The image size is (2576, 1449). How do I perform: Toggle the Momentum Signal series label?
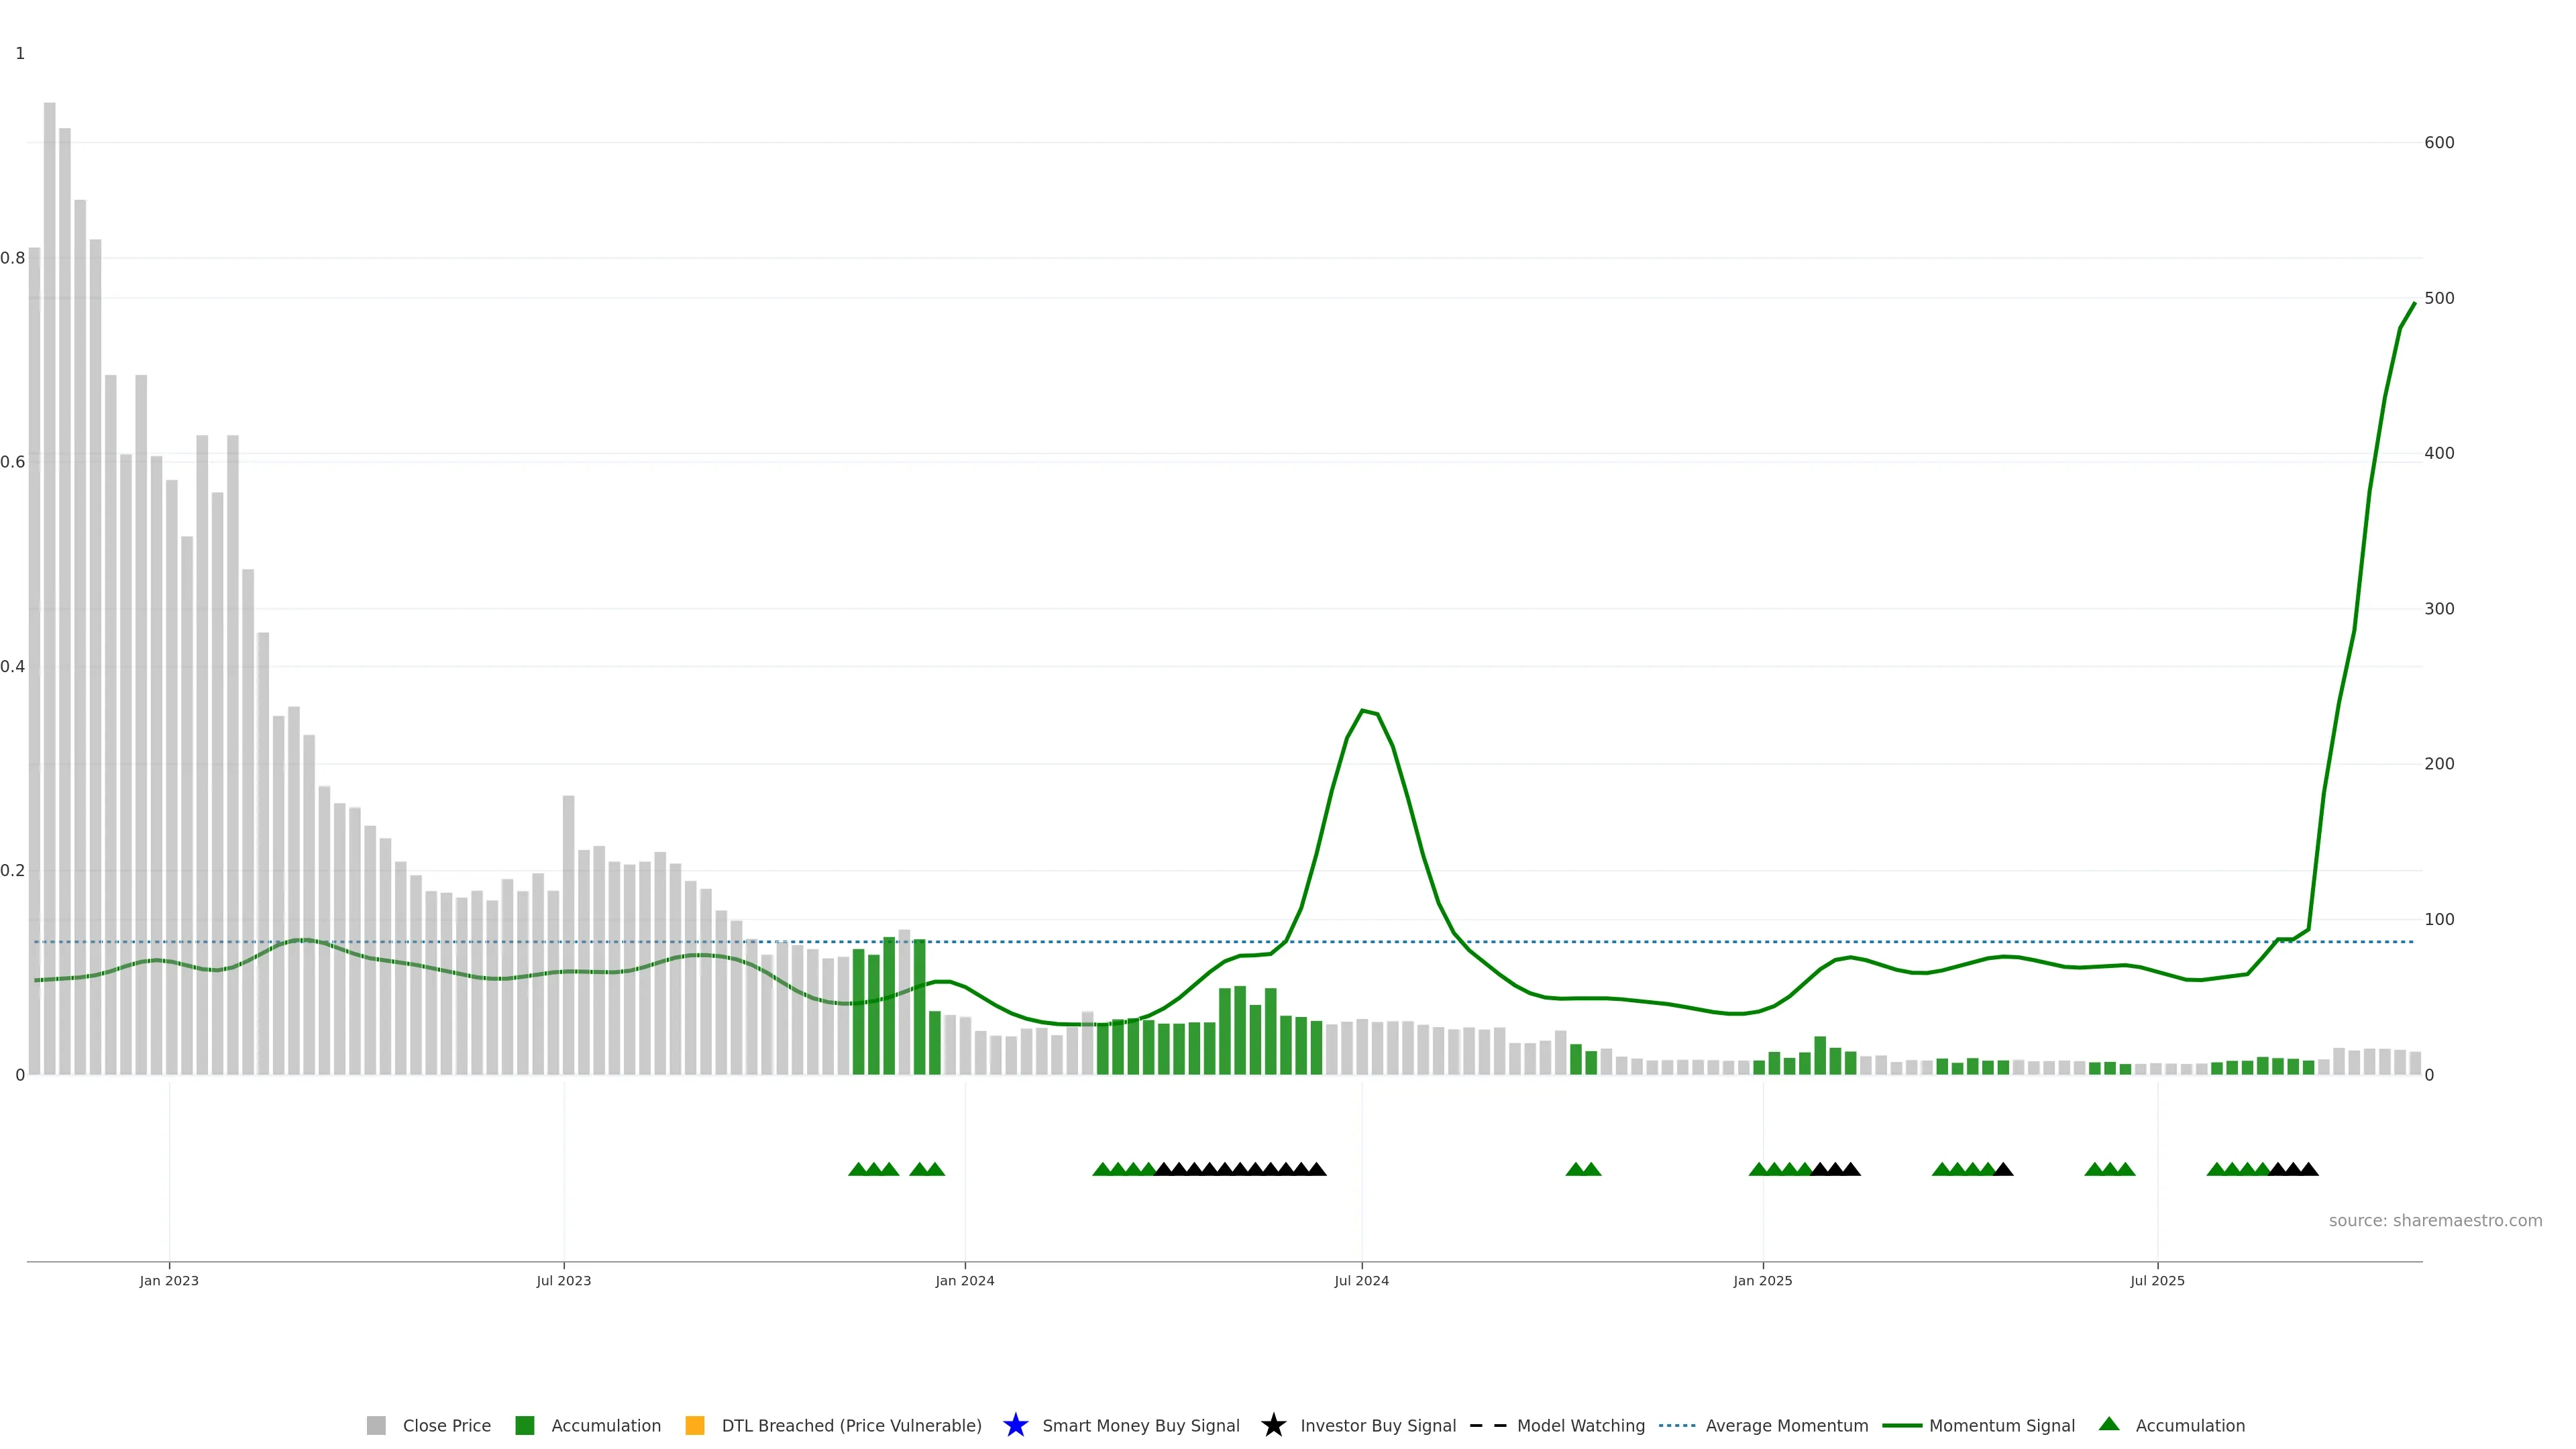(2001, 1425)
